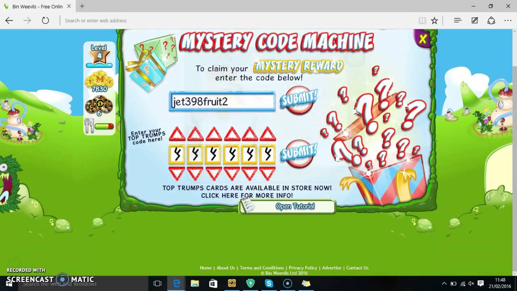Image resolution: width=517 pixels, height=291 pixels.
Task: Click the third red down arrow
Action: click(x=214, y=174)
